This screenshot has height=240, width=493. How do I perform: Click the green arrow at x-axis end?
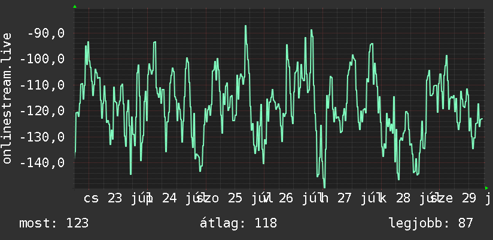[486, 188]
